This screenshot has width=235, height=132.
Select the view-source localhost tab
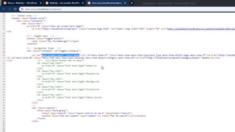(x=107, y=3)
